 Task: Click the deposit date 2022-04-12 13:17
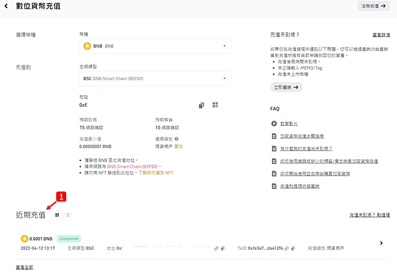coord(38,248)
